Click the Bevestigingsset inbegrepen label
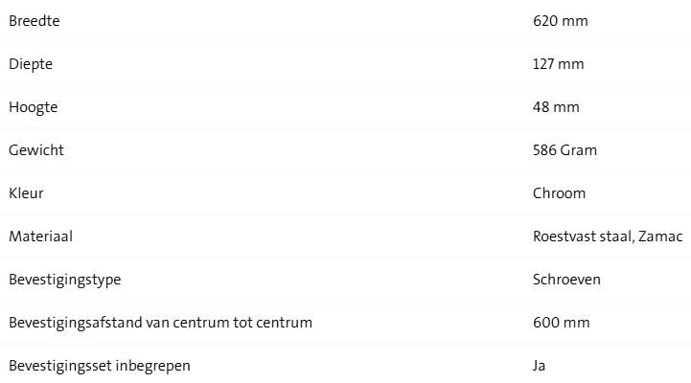This screenshot has height=383, width=691. 100,366
